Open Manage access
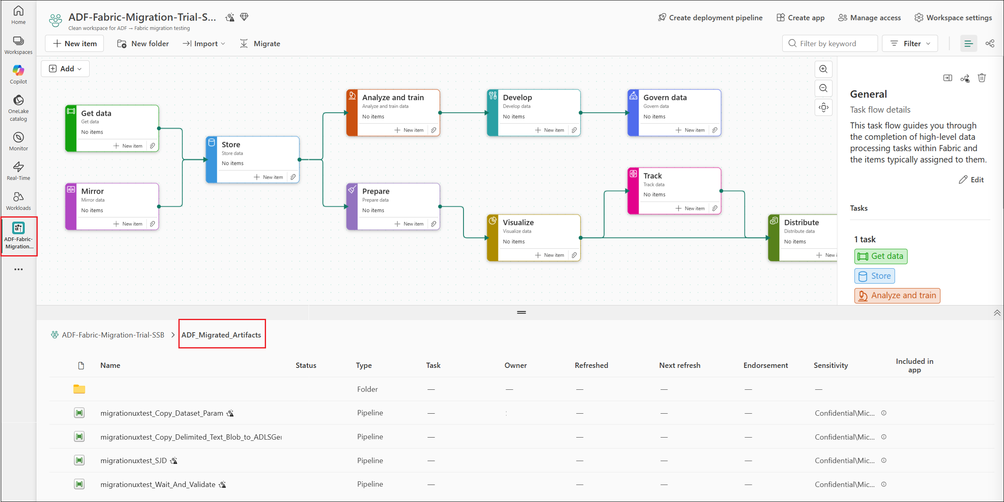 pos(869,17)
